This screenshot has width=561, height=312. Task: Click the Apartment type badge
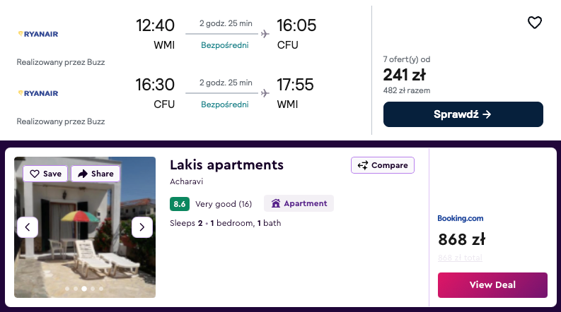(299, 203)
